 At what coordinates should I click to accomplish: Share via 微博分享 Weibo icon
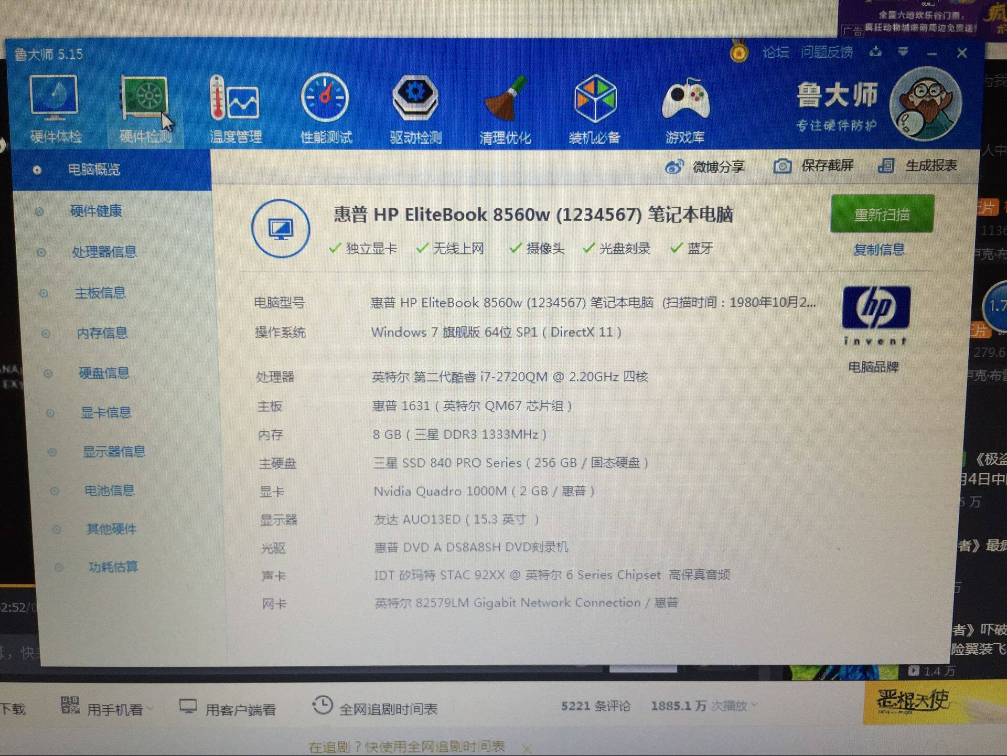point(674,167)
